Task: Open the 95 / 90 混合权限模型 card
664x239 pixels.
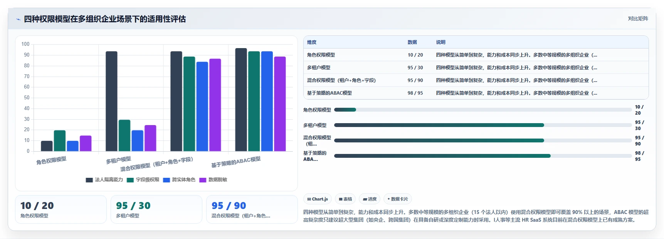Action: pyautogui.click(x=252, y=209)
